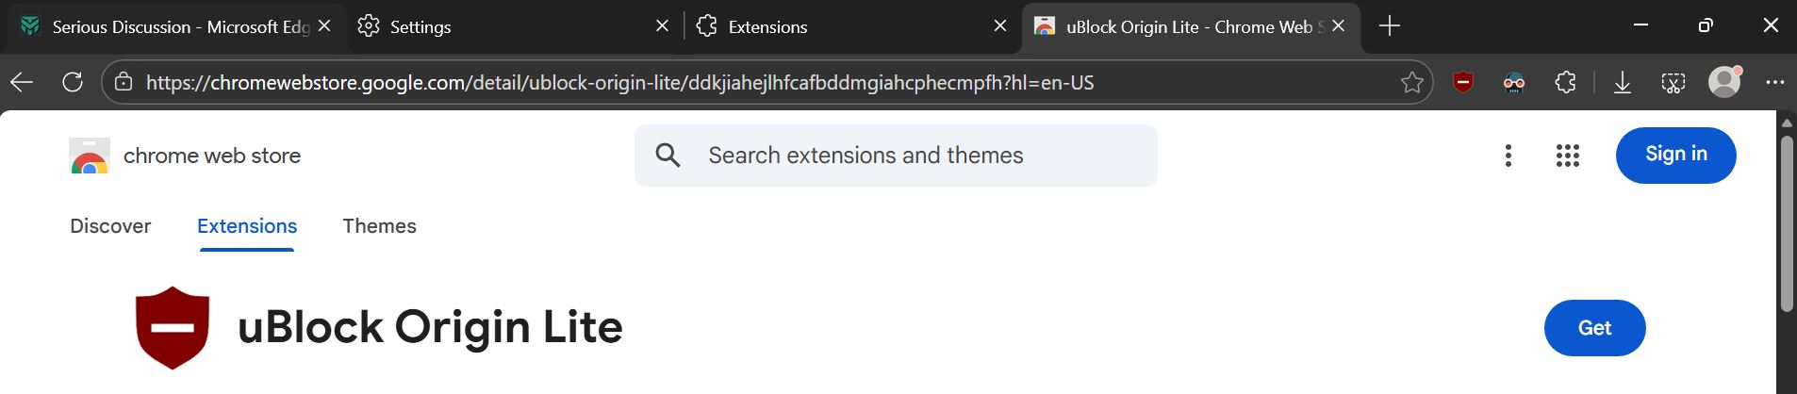Screen dimensions: 1797x394
Task: View site information lock icon
Action: click(124, 83)
